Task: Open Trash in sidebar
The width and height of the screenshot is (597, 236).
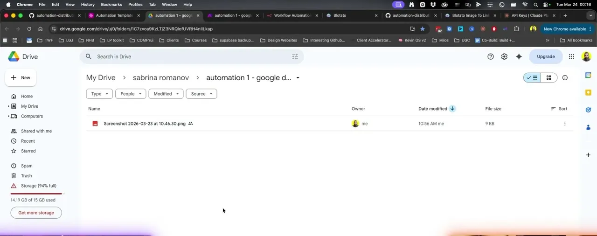Action: [22, 176]
